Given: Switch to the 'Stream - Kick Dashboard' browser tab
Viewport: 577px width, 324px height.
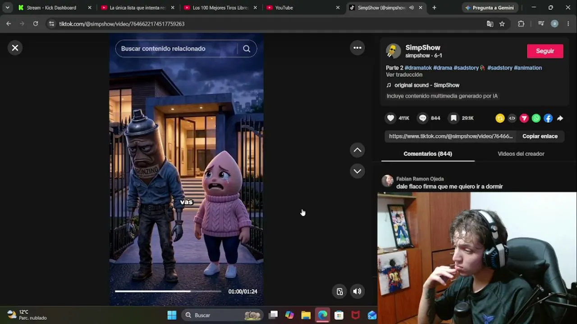Looking at the screenshot, I should click(51, 8).
